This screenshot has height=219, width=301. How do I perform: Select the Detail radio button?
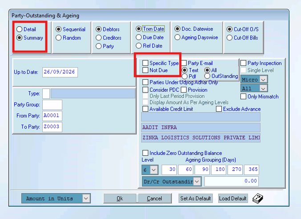pos(19,29)
